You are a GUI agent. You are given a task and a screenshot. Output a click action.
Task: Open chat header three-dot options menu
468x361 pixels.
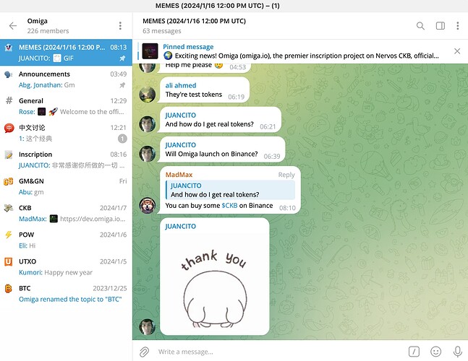click(x=458, y=26)
